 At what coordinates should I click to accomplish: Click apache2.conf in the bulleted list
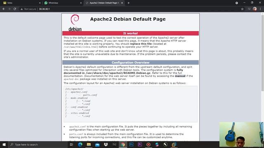click(78, 127)
